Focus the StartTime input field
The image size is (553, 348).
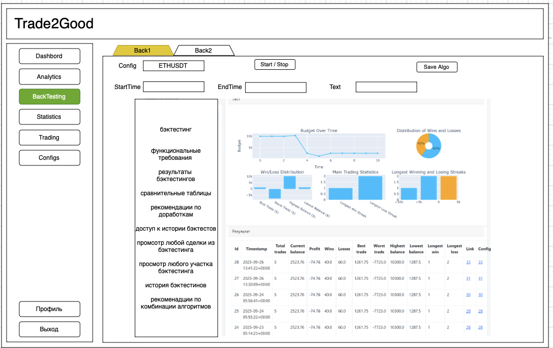pos(173,87)
